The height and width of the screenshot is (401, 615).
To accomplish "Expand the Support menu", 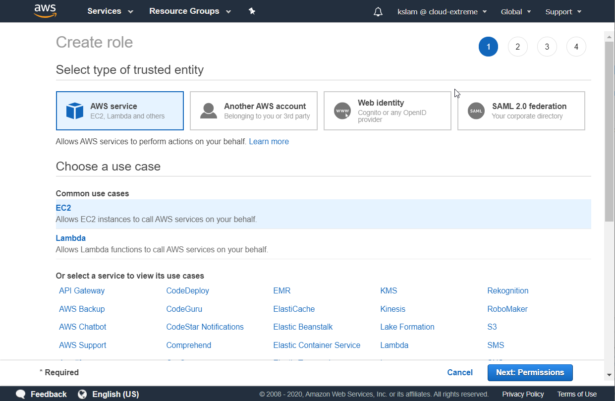I will pyautogui.click(x=563, y=11).
